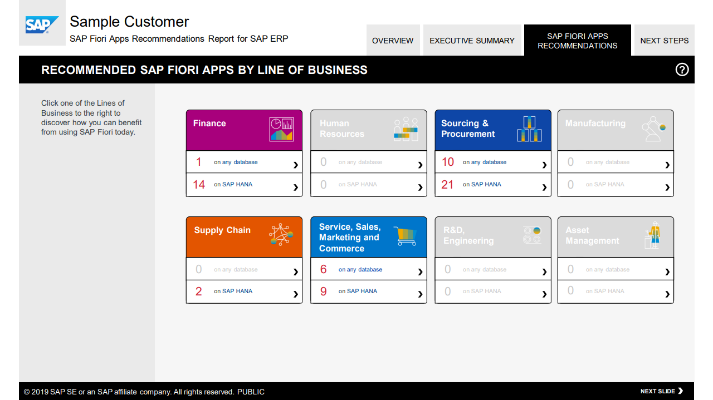Open the Executive Summary tab
Viewport: 713px width, 400px height.
pos(472,40)
